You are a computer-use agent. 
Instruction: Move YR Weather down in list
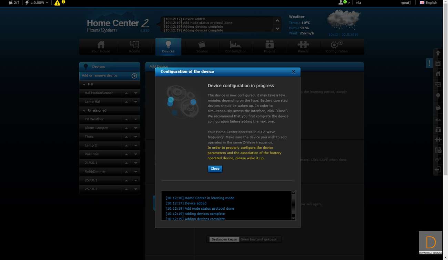point(136,119)
